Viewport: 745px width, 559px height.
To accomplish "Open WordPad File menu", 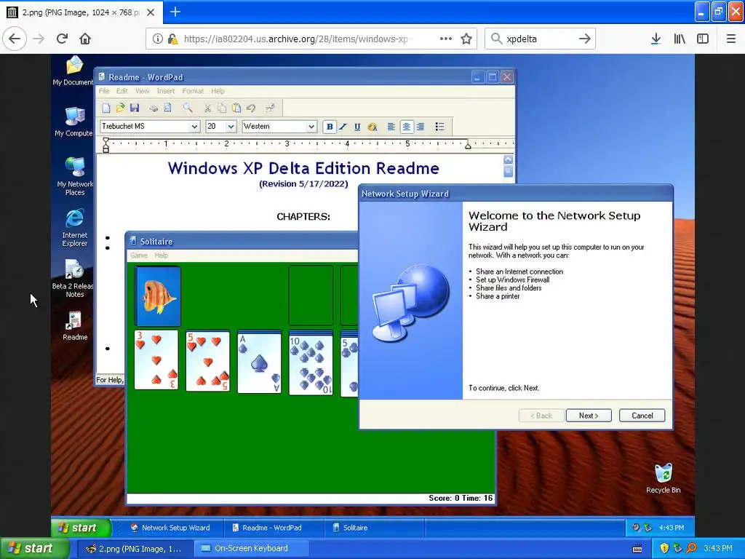I will (x=103, y=91).
